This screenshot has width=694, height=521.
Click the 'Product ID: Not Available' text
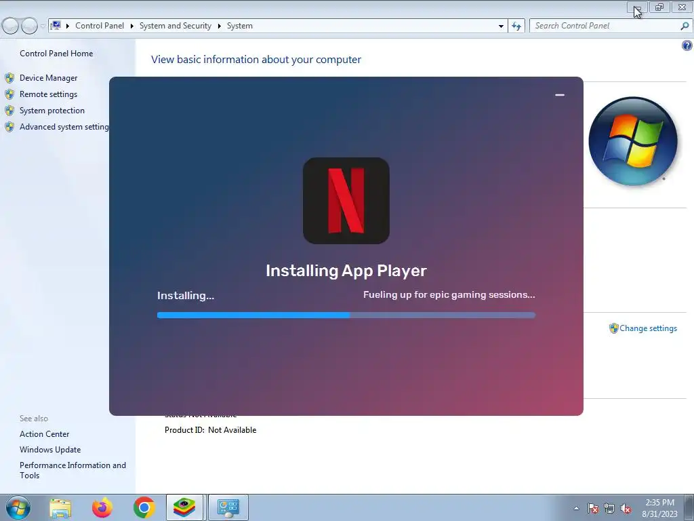tap(210, 430)
